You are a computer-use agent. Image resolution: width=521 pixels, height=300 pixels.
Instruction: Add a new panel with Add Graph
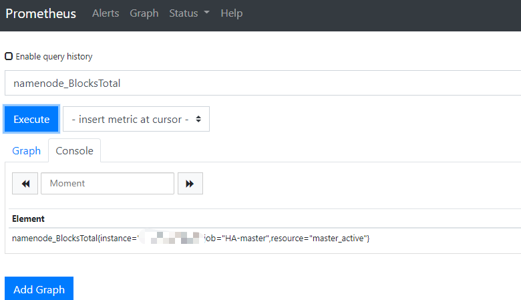[x=39, y=289]
